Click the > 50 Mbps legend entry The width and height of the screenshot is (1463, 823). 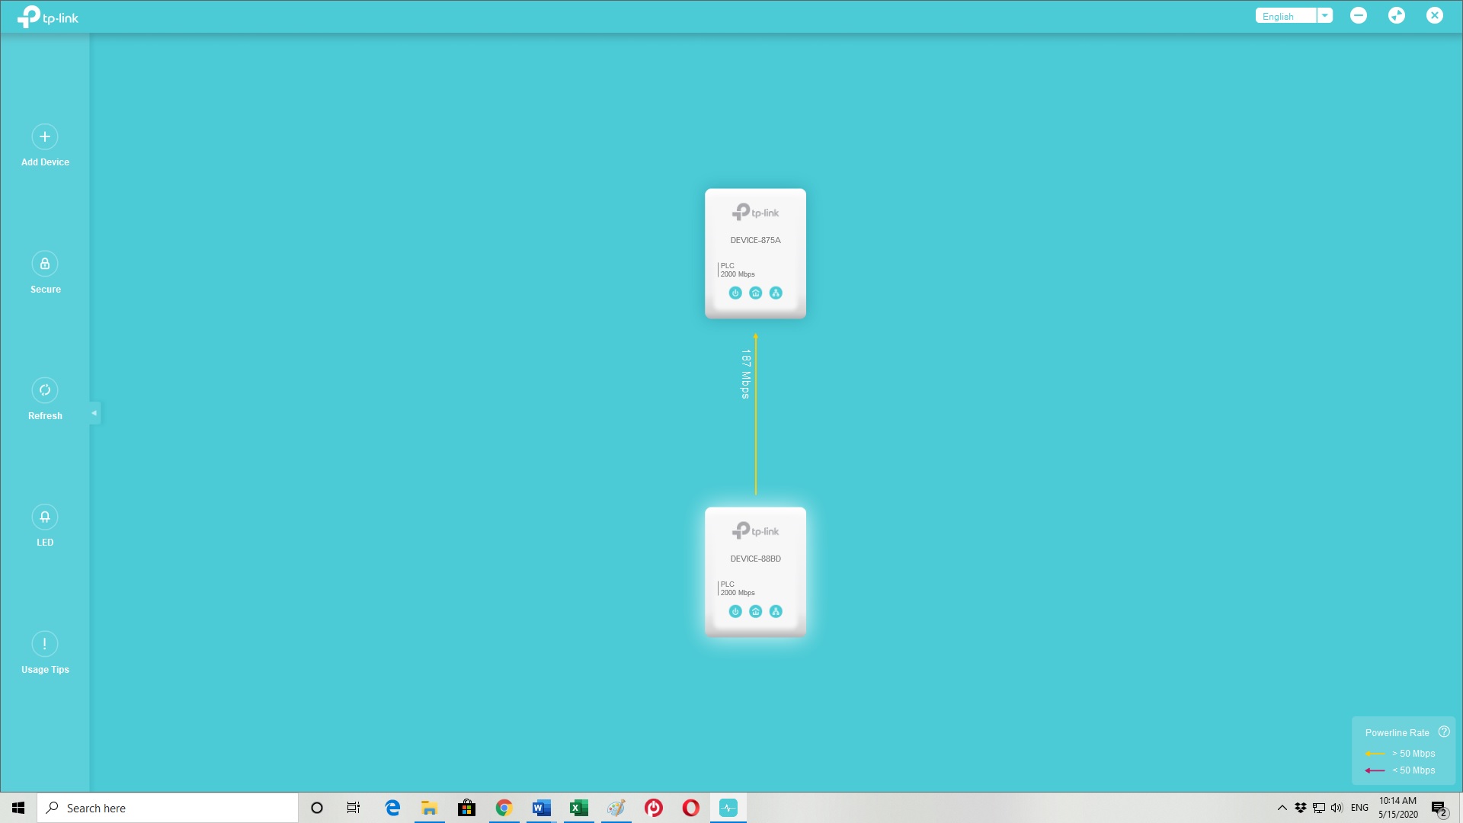[1401, 754]
